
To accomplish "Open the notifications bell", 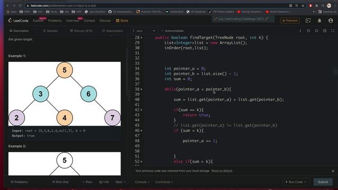I will (x=319, y=21).
